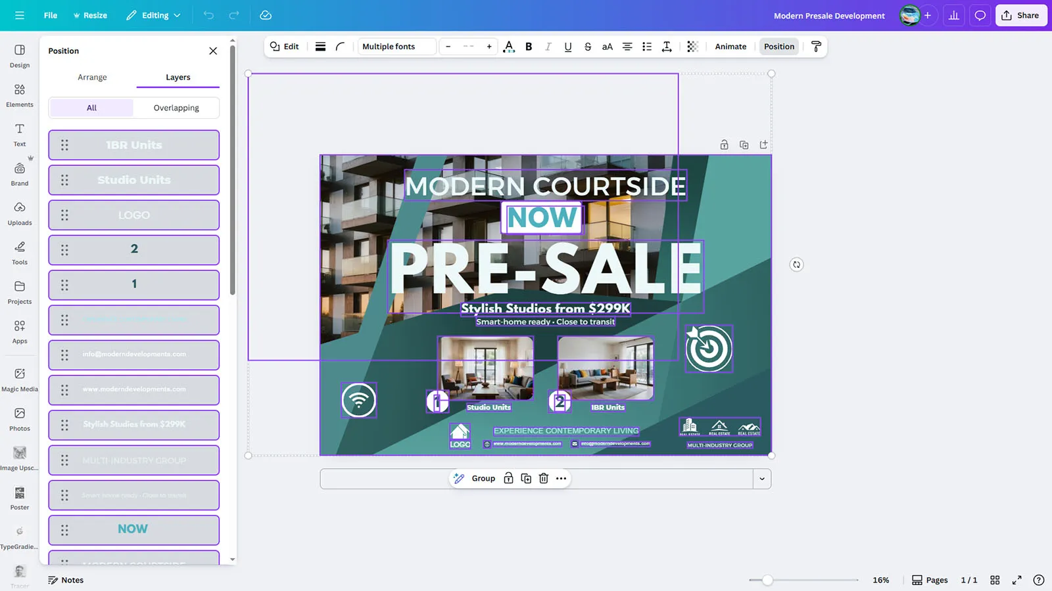
Task: Click the Group button
Action: 483,478
